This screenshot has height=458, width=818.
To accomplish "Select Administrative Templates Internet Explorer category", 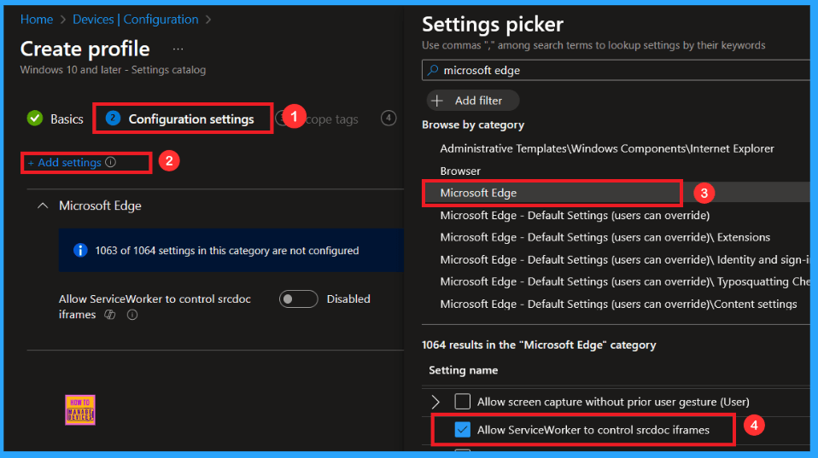I will click(x=607, y=149).
